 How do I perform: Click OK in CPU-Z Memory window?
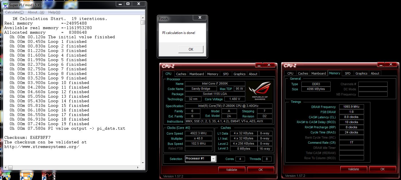click(x=382, y=169)
